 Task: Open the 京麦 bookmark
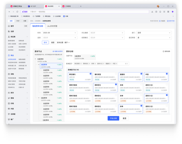tap(66, 16)
